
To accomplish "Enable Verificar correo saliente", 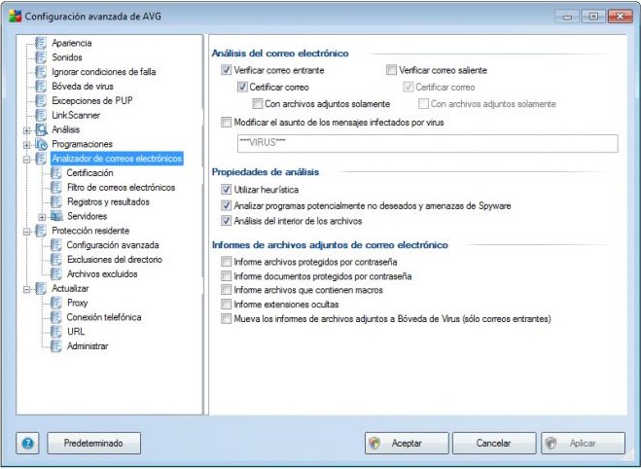I will point(391,70).
